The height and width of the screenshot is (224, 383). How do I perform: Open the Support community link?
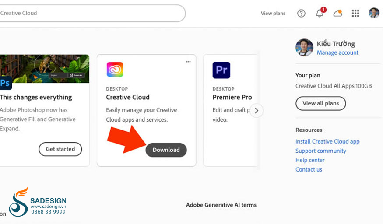321,151
